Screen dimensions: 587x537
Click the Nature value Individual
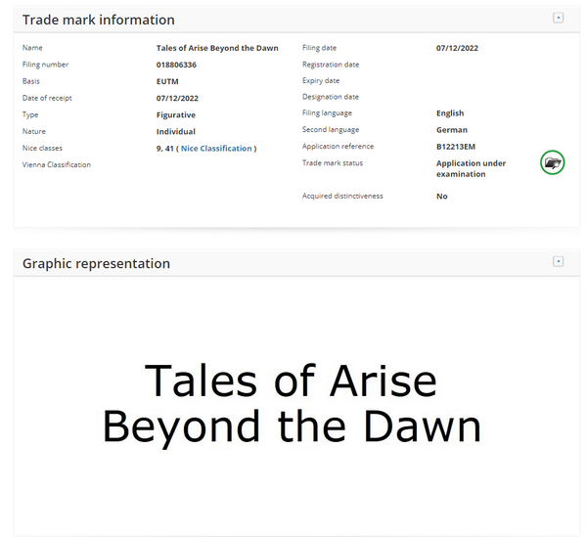tap(176, 132)
